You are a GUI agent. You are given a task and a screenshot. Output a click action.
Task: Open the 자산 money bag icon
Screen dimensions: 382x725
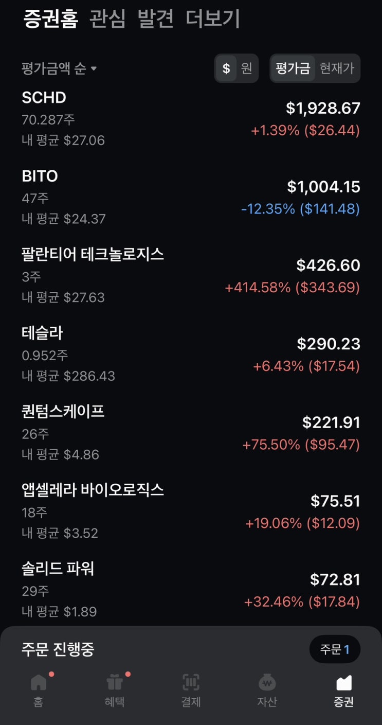tap(267, 683)
